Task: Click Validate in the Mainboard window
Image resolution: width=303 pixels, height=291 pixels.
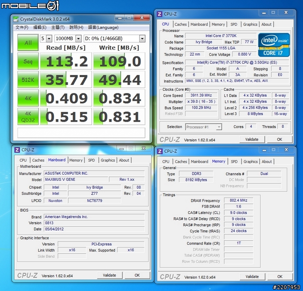Action: click(109, 275)
